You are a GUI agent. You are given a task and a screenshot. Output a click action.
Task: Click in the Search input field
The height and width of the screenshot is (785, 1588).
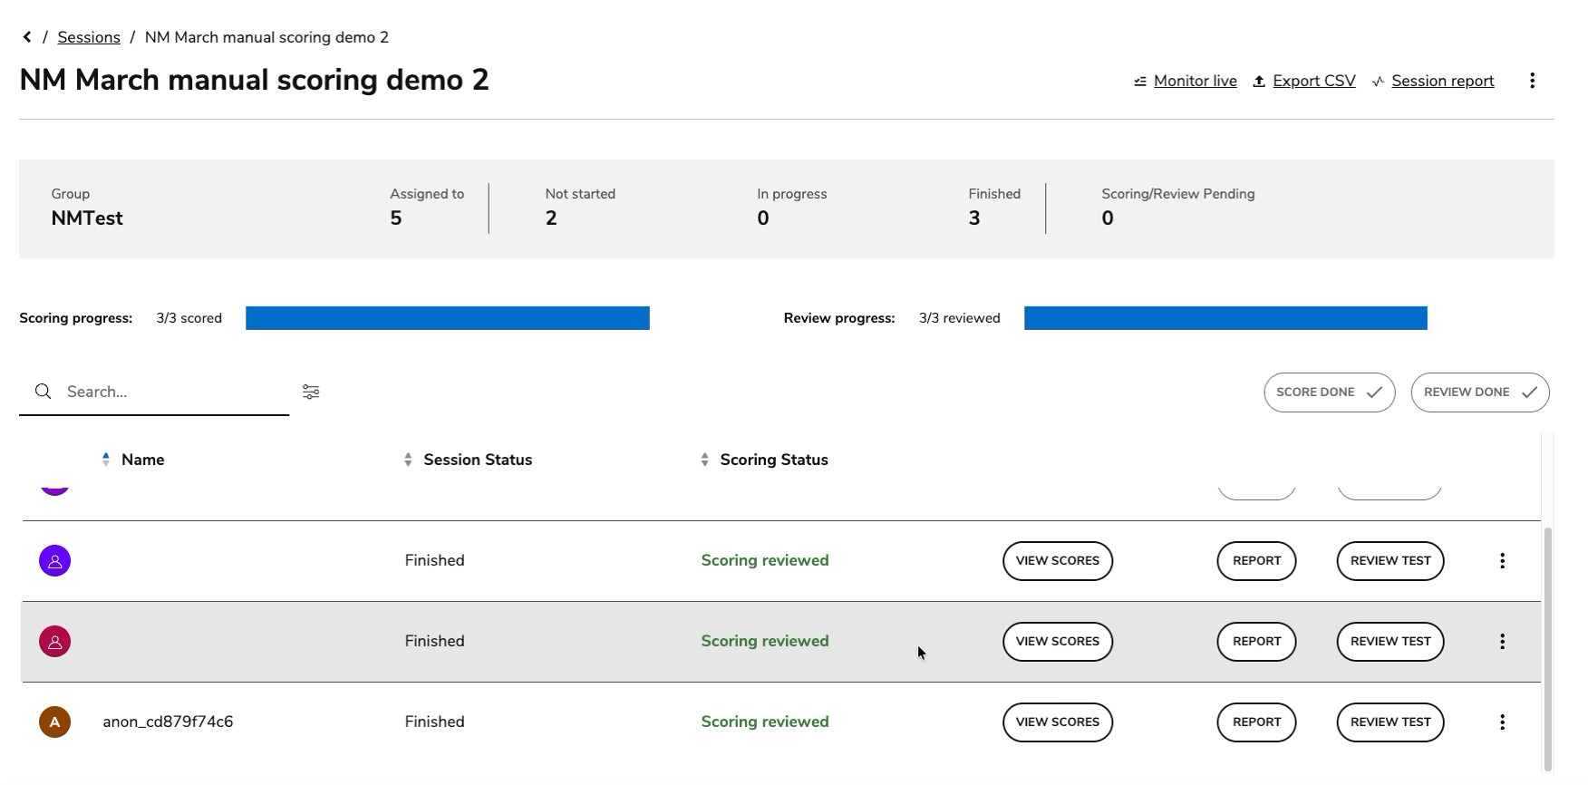(x=172, y=392)
